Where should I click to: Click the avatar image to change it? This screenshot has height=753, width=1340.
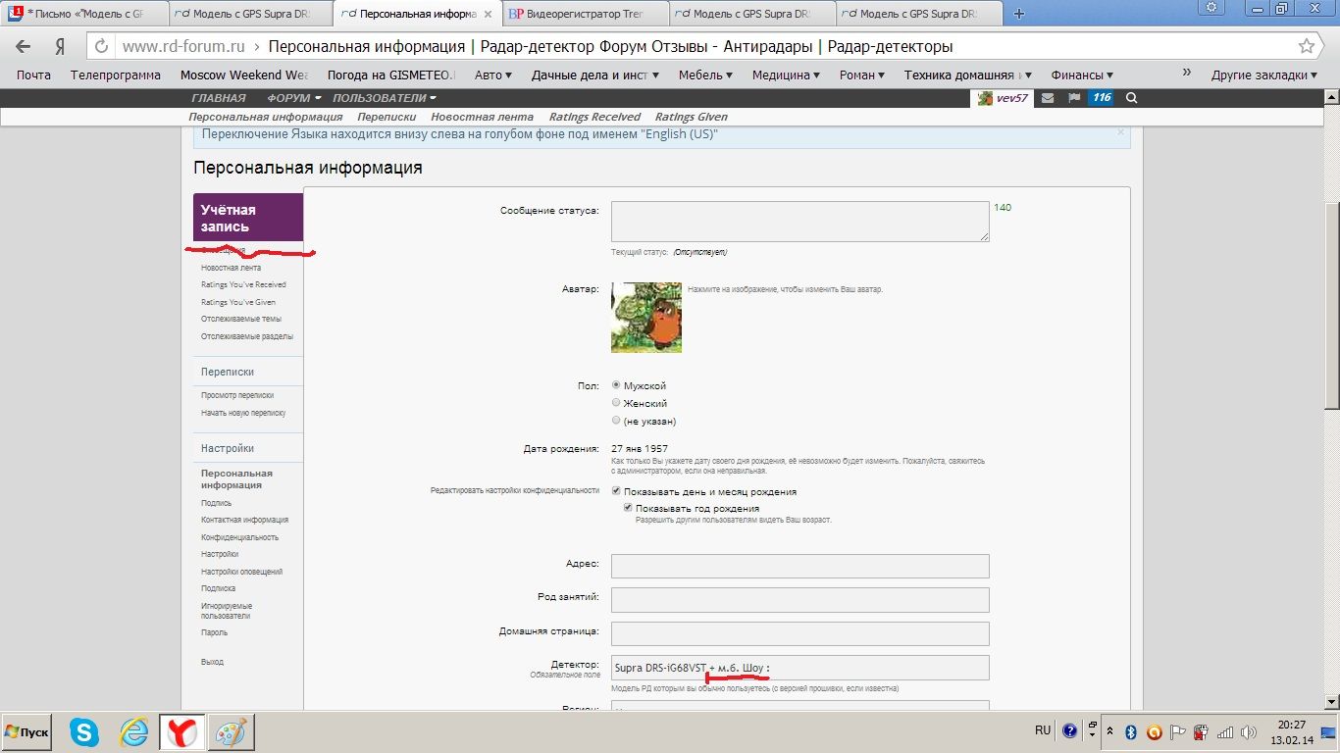coord(646,318)
